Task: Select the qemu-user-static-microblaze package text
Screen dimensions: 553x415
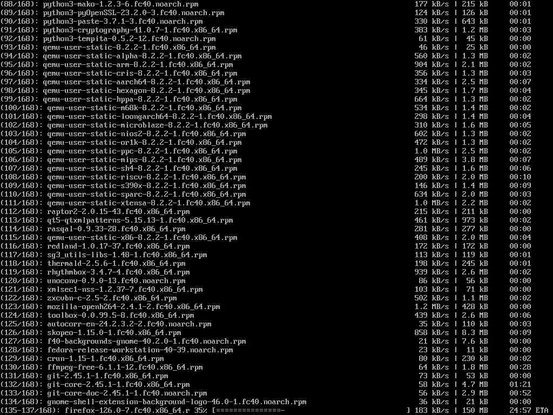Action: 157,125
